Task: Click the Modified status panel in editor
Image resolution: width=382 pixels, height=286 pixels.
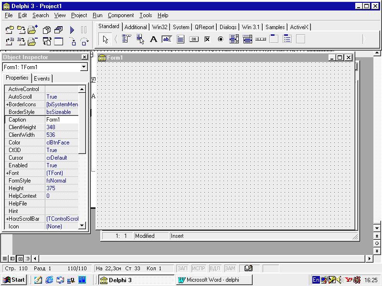Action: [151, 236]
